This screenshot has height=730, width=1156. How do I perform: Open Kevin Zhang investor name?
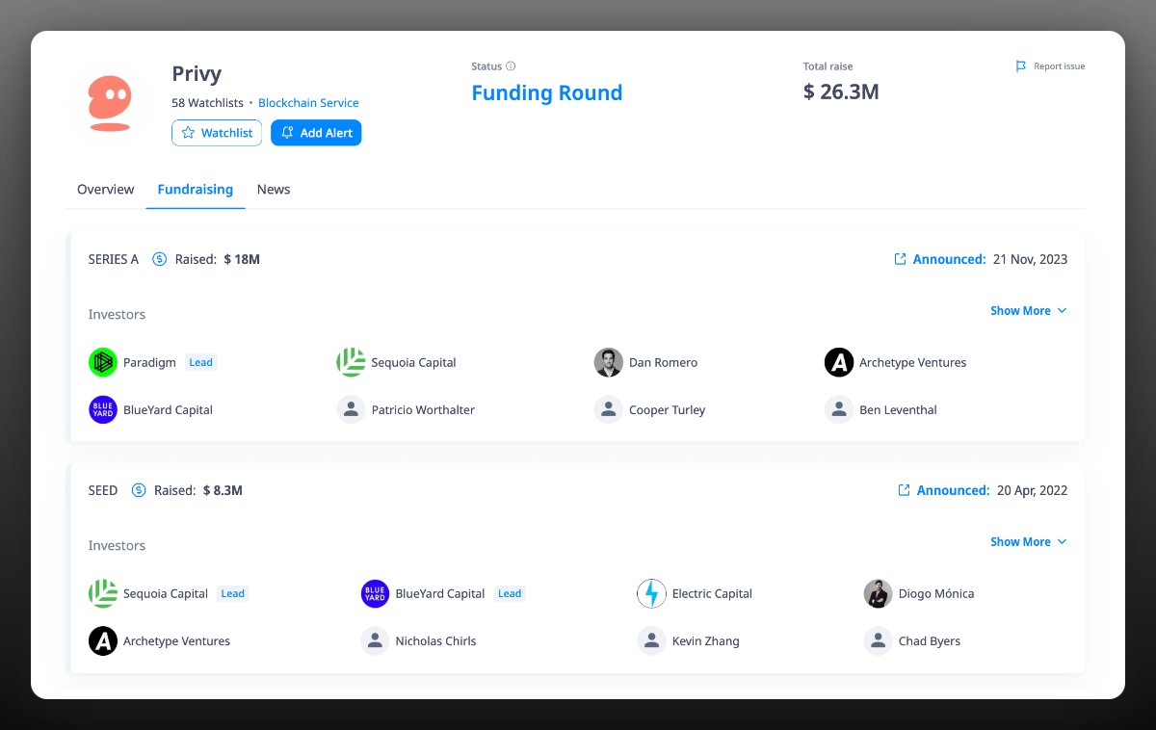[x=706, y=640]
